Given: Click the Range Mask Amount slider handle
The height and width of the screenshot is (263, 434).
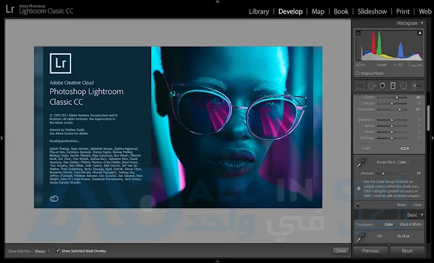Looking at the screenshot, I should click(x=383, y=174).
